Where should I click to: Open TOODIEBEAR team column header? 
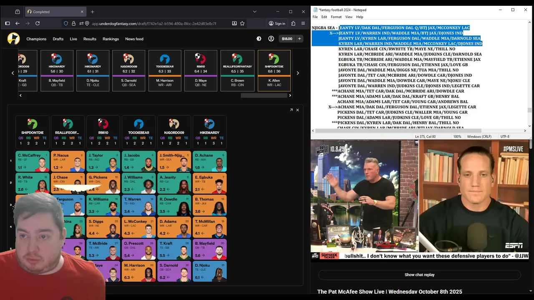pyautogui.click(x=139, y=132)
